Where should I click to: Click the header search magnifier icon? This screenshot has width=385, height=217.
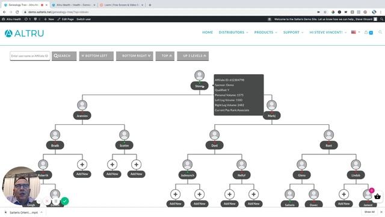(380, 32)
